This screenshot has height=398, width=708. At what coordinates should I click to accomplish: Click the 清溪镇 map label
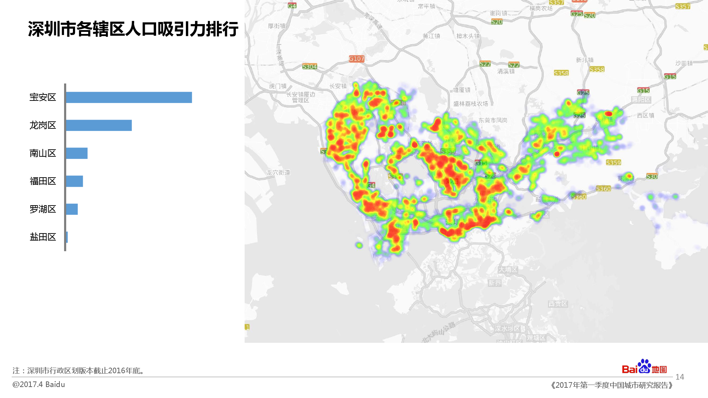point(506,71)
